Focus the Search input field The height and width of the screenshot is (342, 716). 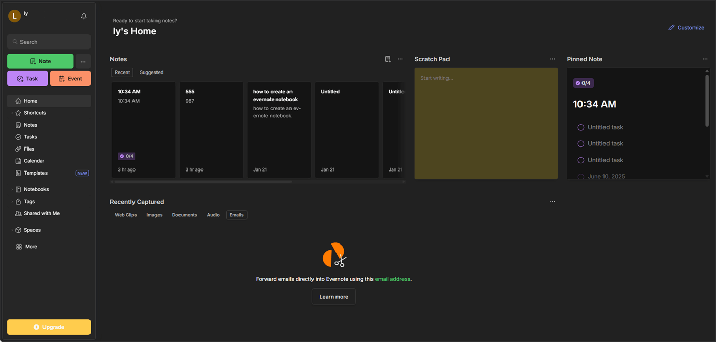(x=49, y=42)
